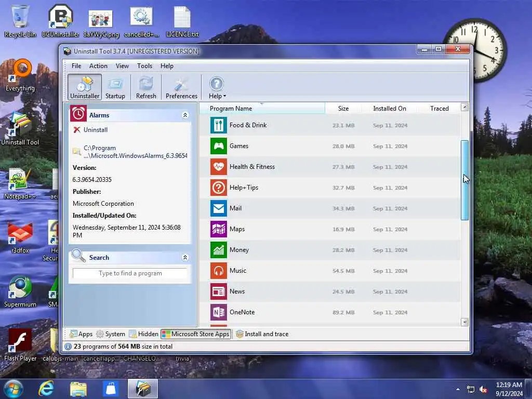Sort list by Program Name column
The image size is (532, 399).
pos(262,108)
